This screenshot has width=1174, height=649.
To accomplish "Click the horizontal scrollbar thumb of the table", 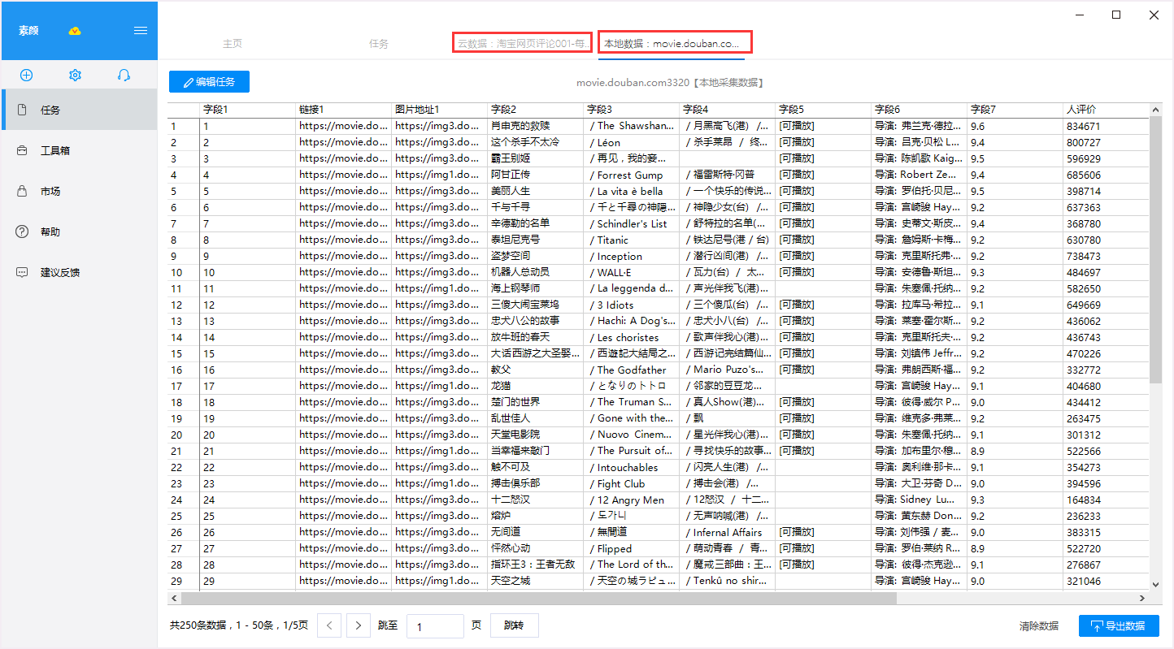I will tap(539, 598).
